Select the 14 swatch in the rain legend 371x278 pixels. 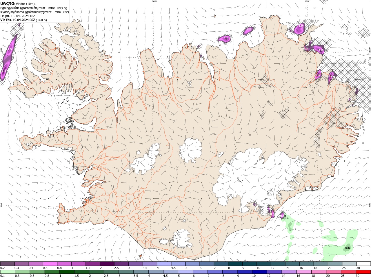coord(289,272)
